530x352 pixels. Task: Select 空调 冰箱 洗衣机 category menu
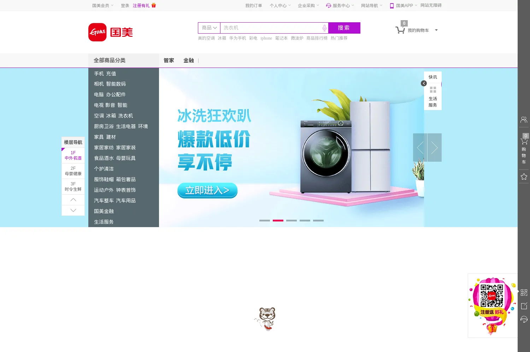[113, 116]
